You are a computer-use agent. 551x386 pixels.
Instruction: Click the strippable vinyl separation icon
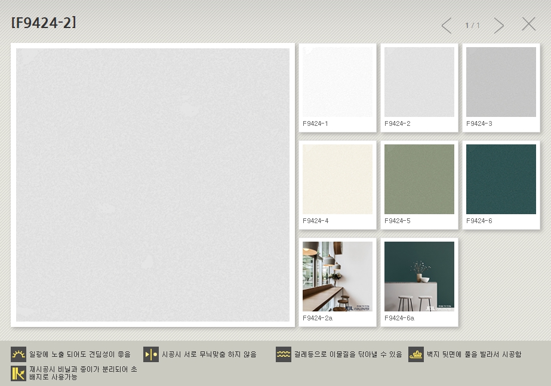pyautogui.click(x=19, y=373)
